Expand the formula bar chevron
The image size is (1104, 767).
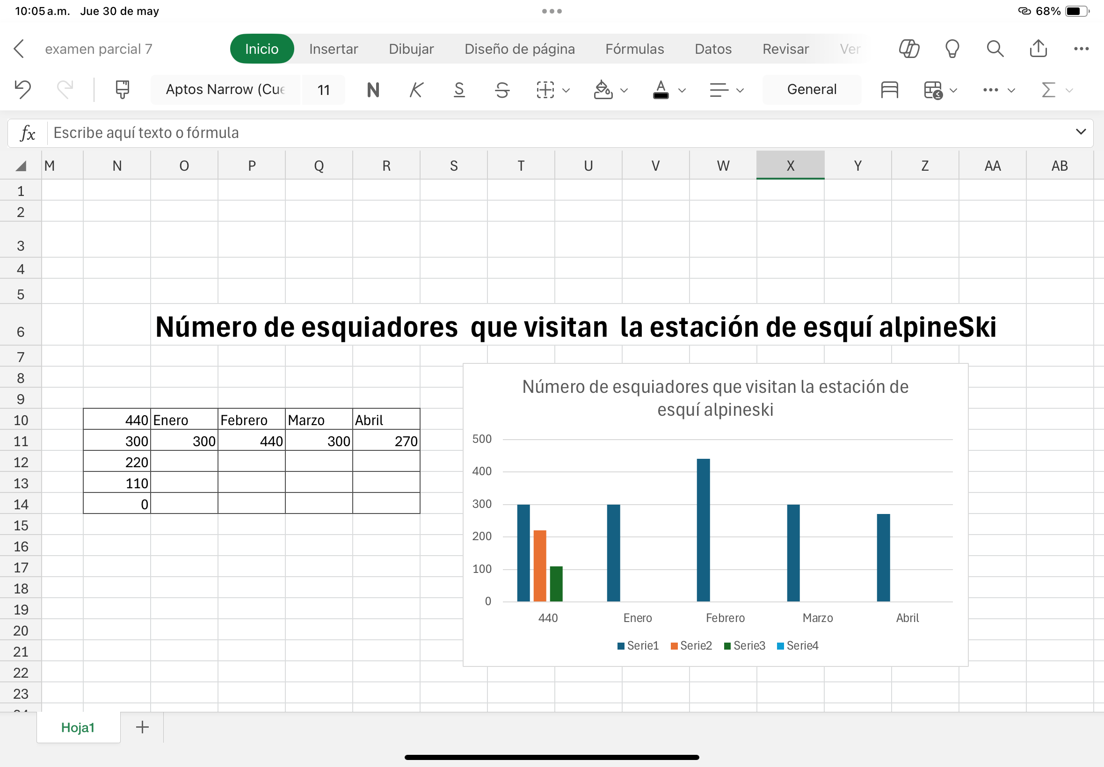1081,132
